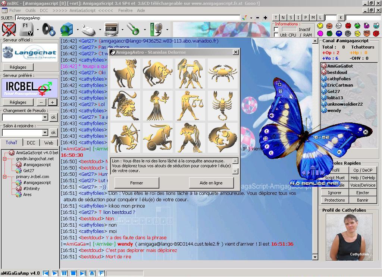Click the computer mouse toolbar icon

[88, 29]
